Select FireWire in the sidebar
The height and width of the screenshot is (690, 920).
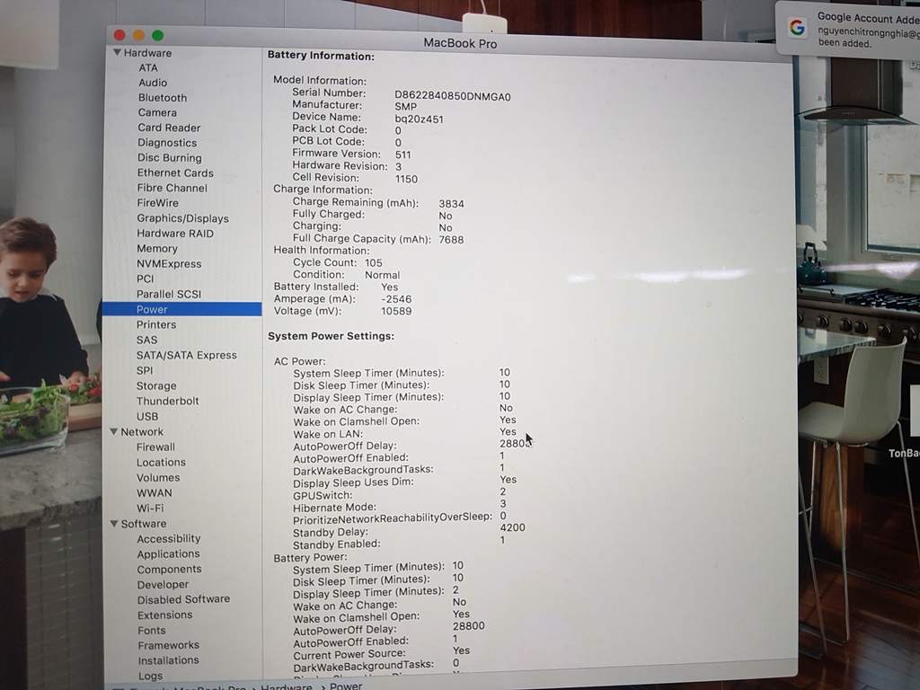click(158, 203)
